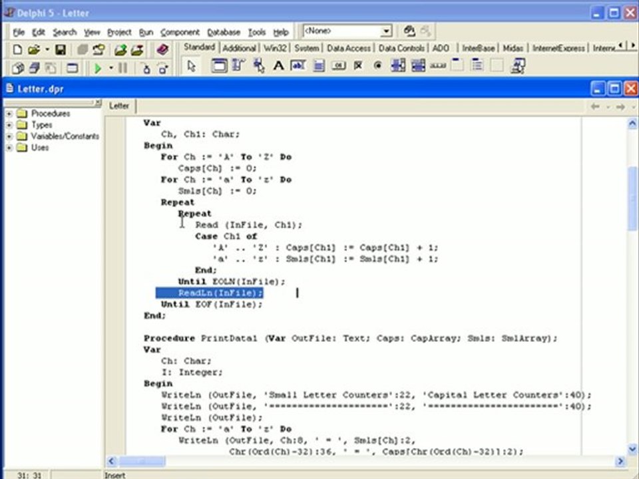Open the Help menu
This screenshot has height=479, width=639.
tap(281, 32)
